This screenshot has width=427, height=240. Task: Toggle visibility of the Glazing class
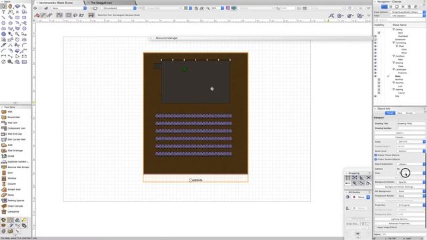click(x=376, y=63)
